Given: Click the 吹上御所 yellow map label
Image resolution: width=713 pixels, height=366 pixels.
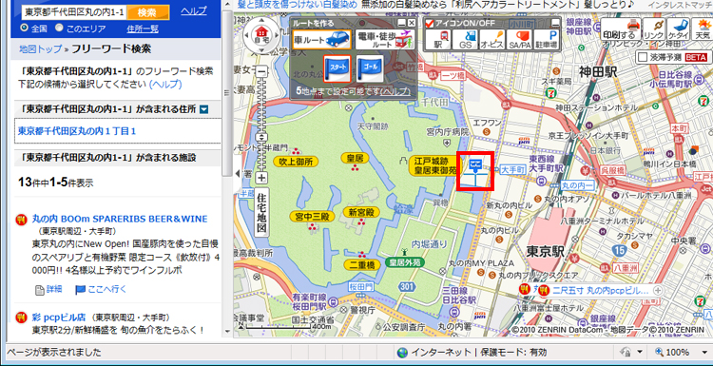Looking at the screenshot, I should pyautogui.click(x=296, y=161).
